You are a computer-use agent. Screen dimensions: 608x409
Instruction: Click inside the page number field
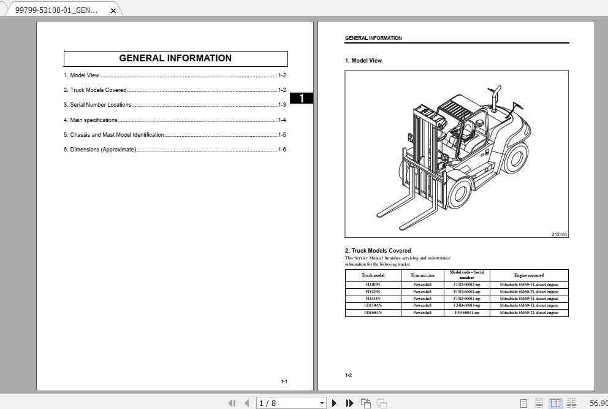(282, 403)
